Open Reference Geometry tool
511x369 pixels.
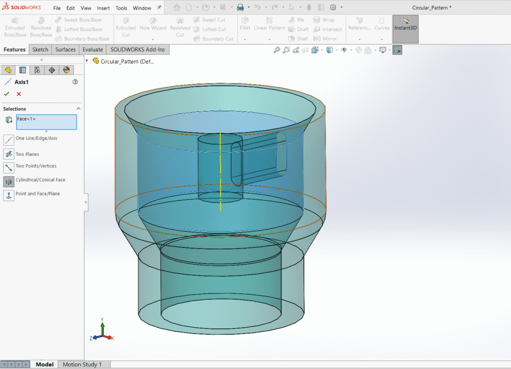click(x=359, y=24)
